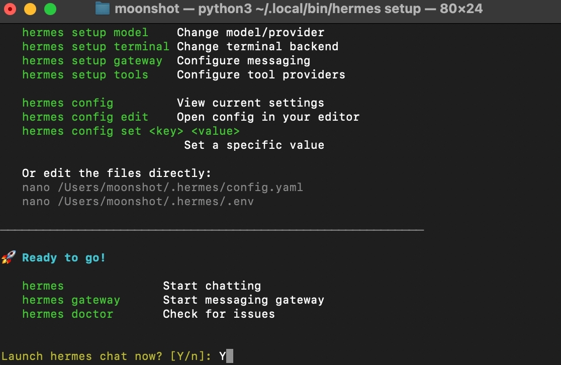
Task: Click 'hermes setup tools' command line
Action: click(x=85, y=75)
